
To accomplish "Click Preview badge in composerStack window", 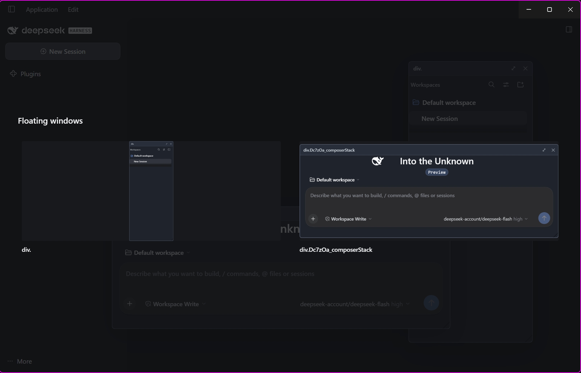I will tap(437, 172).
